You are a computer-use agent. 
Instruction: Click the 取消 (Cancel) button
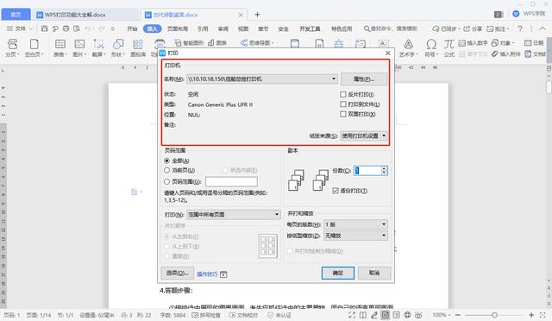click(x=374, y=273)
